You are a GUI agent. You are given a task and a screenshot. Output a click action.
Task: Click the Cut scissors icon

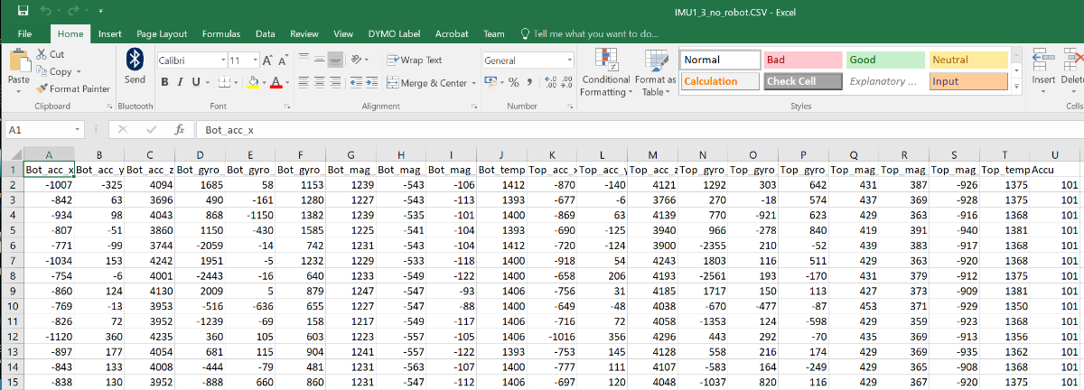click(x=42, y=55)
